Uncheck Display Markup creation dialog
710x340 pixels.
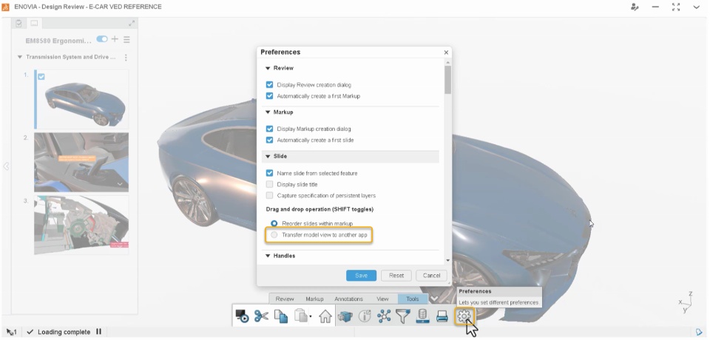[x=270, y=129]
